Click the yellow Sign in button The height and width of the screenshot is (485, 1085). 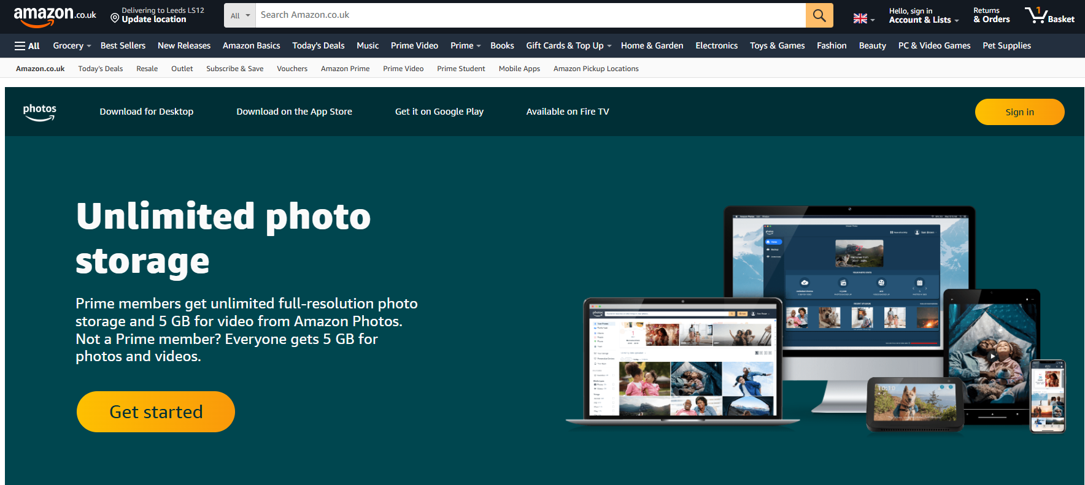(1020, 112)
